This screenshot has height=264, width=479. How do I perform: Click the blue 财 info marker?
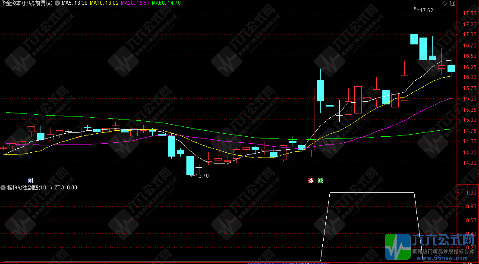coord(31,180)
